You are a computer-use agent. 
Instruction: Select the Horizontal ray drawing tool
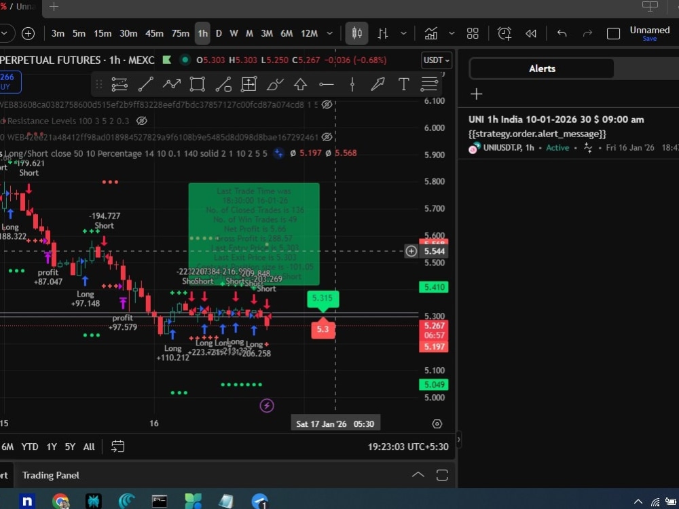(x=326, y=84)
